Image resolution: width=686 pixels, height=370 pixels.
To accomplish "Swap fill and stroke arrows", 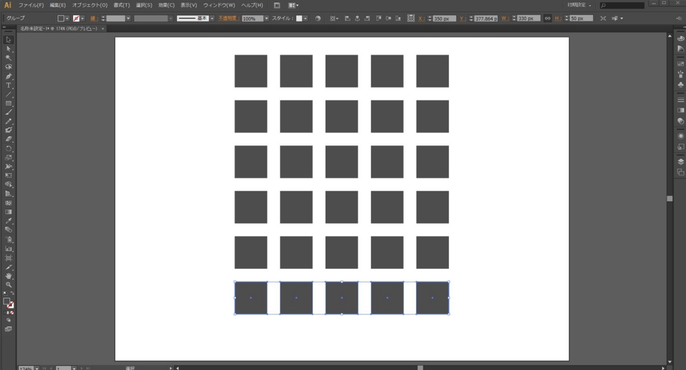I will click(x=12, y=293).
